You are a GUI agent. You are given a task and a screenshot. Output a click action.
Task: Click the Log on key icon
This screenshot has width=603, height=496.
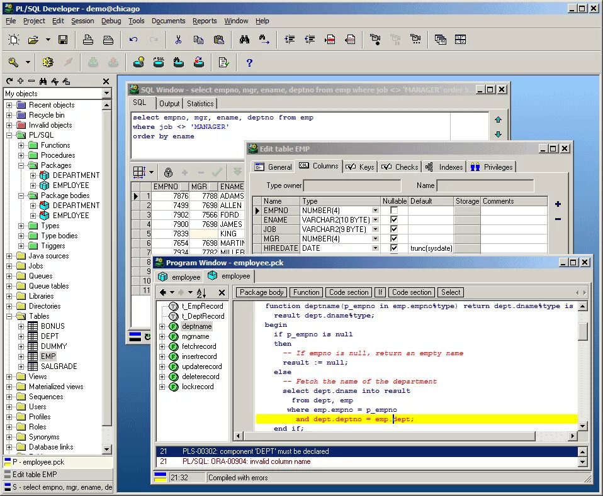(x=13, y=62)
